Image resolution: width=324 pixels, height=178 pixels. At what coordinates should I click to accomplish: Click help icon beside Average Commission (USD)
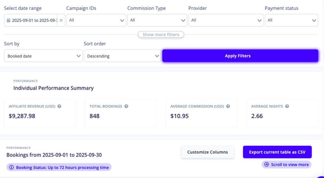point(228,106)
